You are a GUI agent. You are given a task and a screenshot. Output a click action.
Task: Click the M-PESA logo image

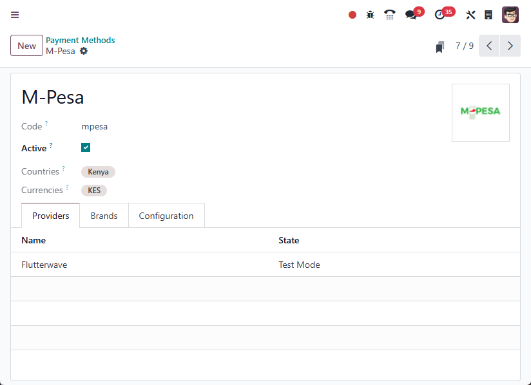coord(481,113)
